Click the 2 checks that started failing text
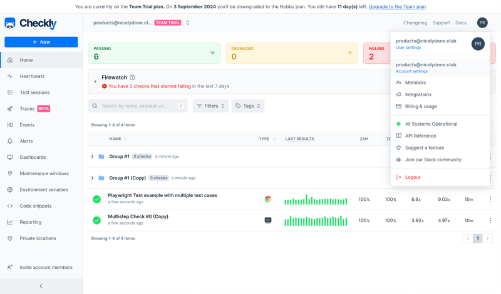 [150, 86]
